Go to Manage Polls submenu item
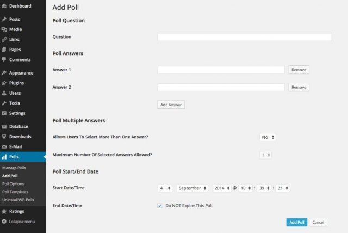Image resolution: width=348 pixels, height=233 pixels. pos(14,168)
